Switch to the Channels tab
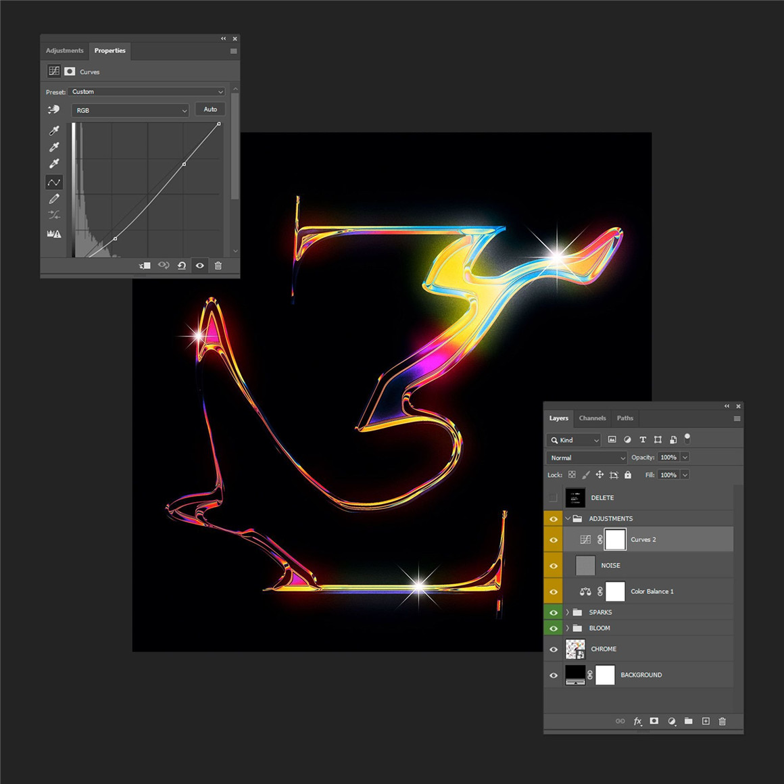The width and height of the screenshot is (784, 784). click(593, 418)
